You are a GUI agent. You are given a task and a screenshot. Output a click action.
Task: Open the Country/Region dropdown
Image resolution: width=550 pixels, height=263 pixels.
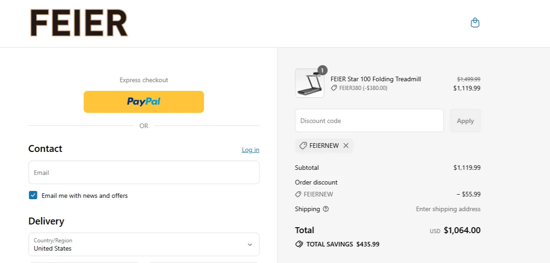[144, 244]
